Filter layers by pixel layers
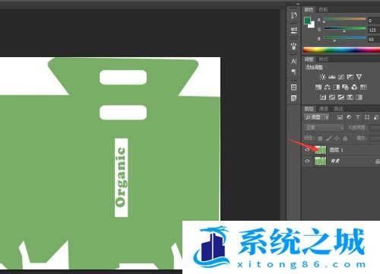Image resolution: width=380 pixels, height=274 pixels. (x=340, y=117)
